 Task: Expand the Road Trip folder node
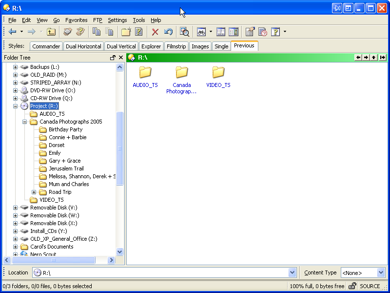34,192
